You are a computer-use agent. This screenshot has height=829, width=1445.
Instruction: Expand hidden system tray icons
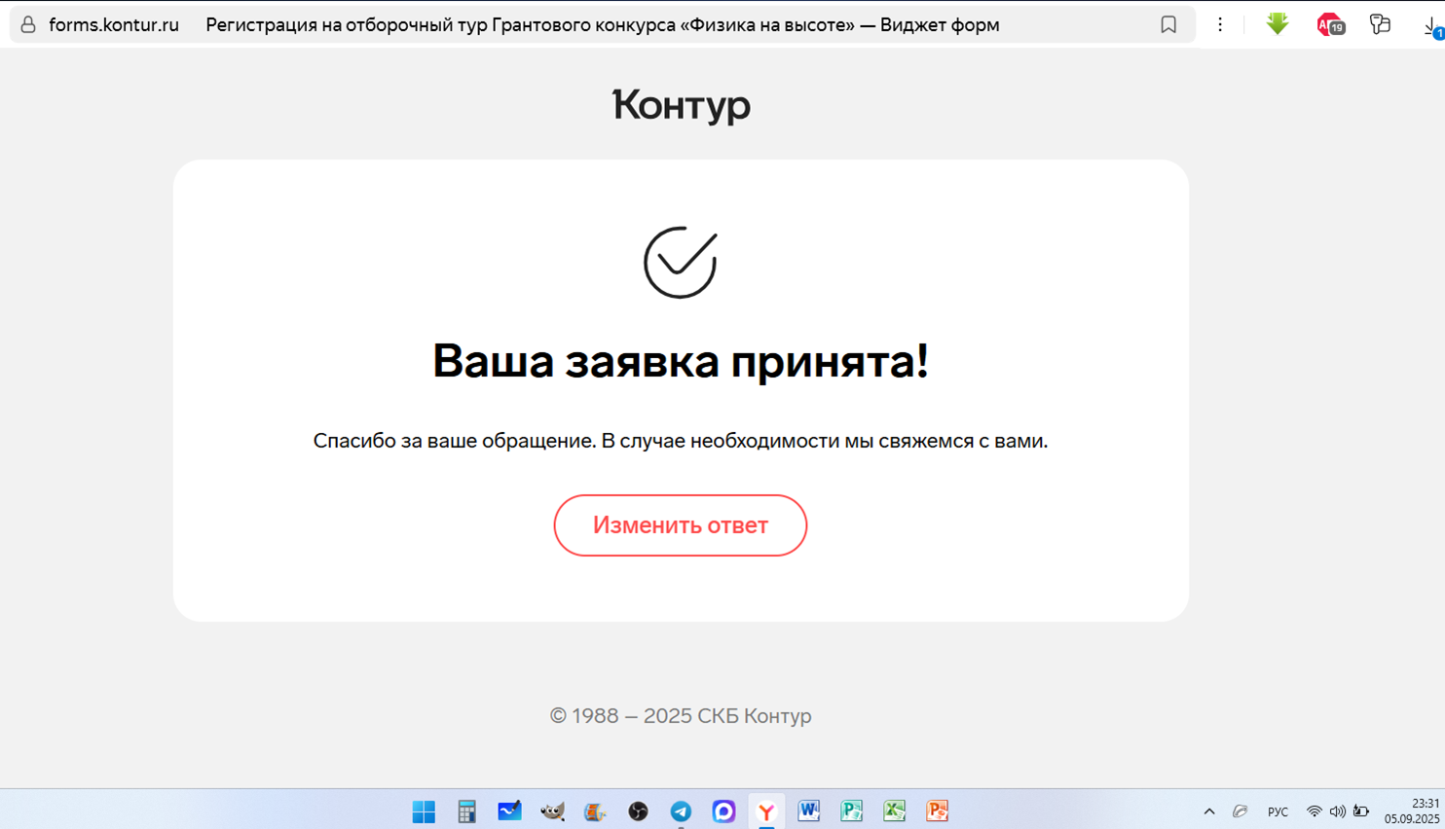coord(1209,811)
